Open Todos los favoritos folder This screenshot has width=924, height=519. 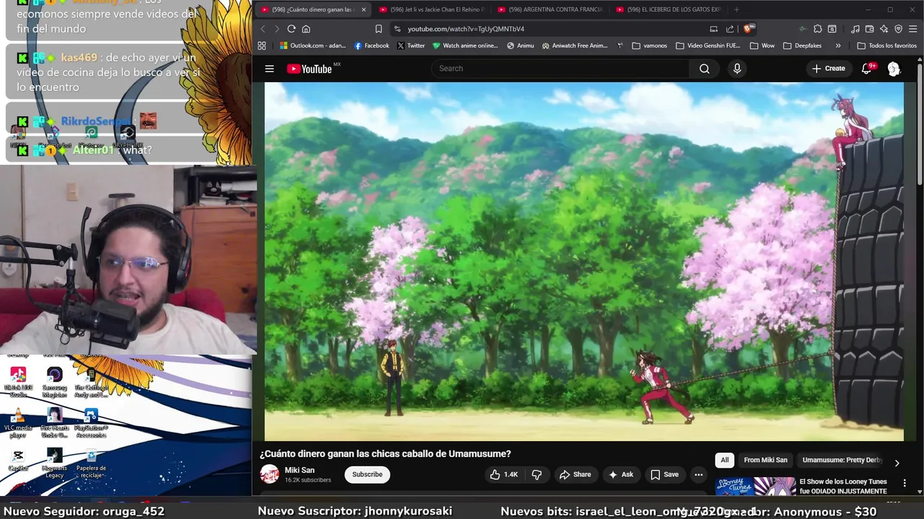click(886, 45)
